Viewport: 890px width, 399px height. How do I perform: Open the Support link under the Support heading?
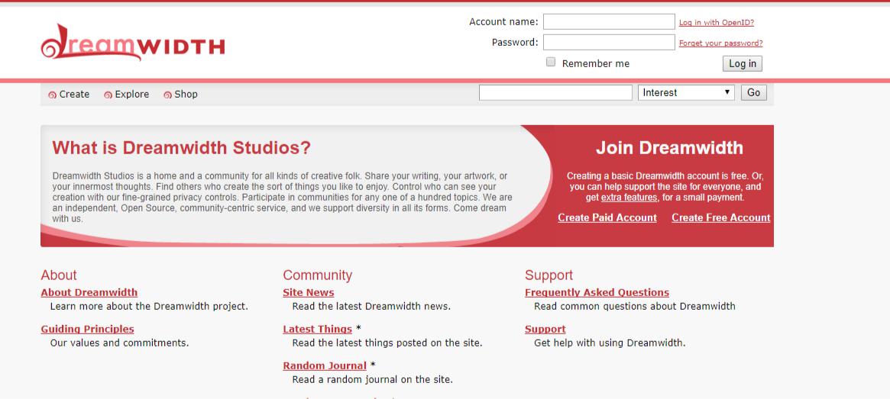click(x=545, y=330)
